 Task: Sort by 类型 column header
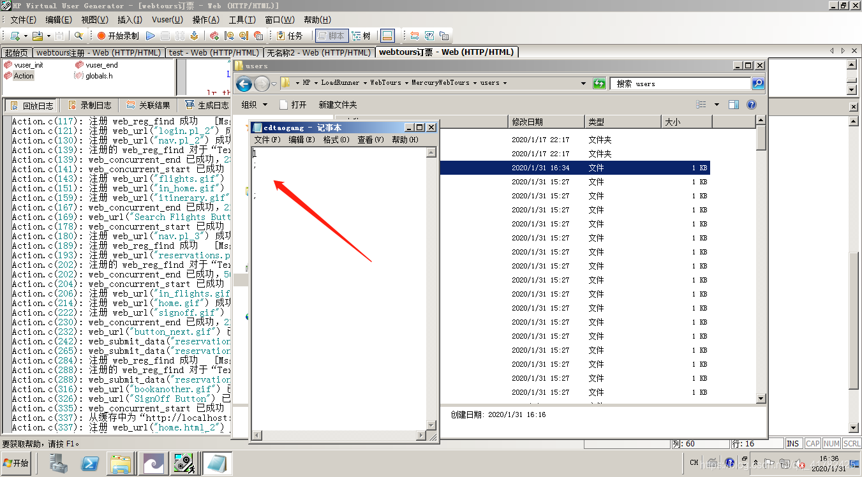tap(623, 122)
